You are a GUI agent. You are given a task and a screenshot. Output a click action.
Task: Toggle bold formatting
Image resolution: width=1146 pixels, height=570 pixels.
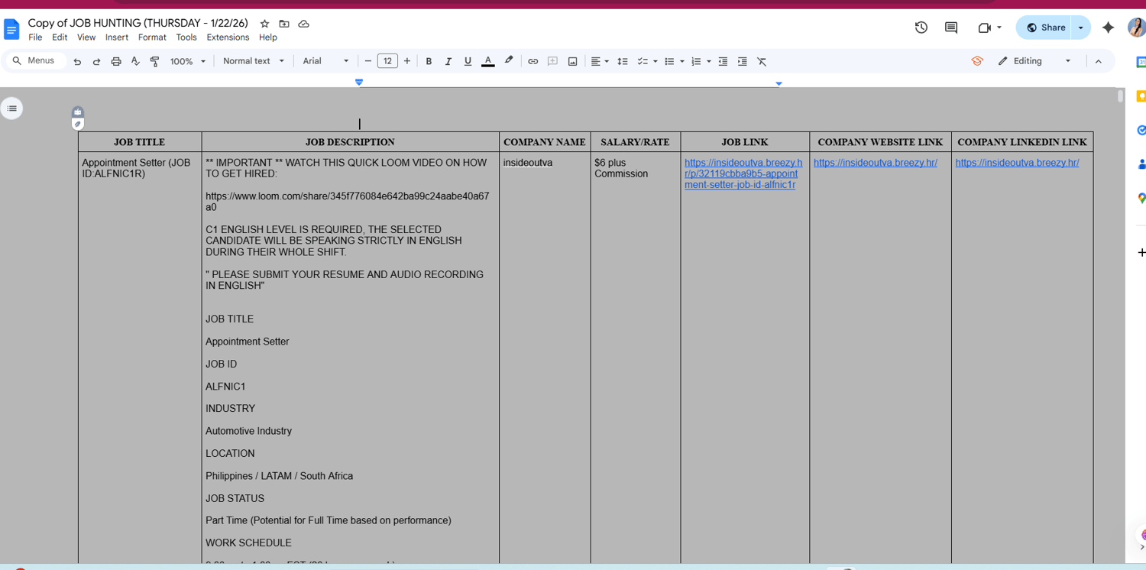coord(429,61)
